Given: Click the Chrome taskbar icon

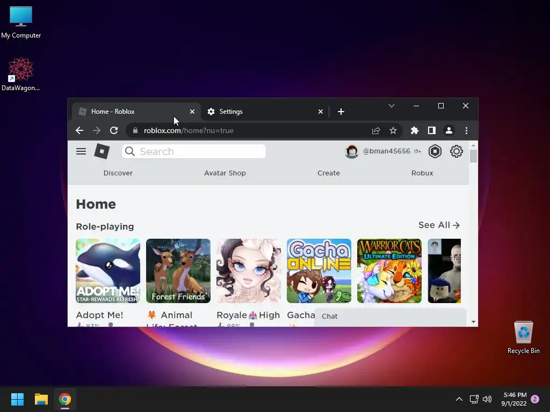Looking at the screenshot, I should pyautogui.click(x=65, y=399).
